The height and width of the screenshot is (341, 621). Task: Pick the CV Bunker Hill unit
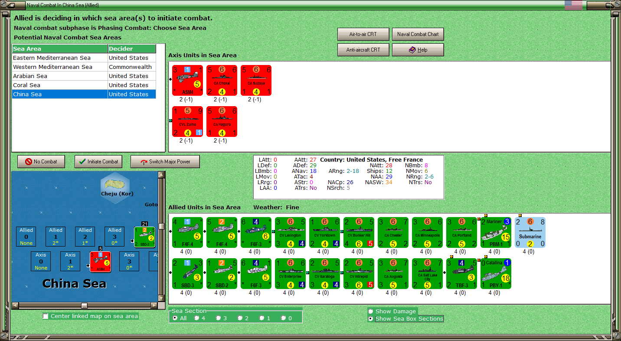pos(359,232)
